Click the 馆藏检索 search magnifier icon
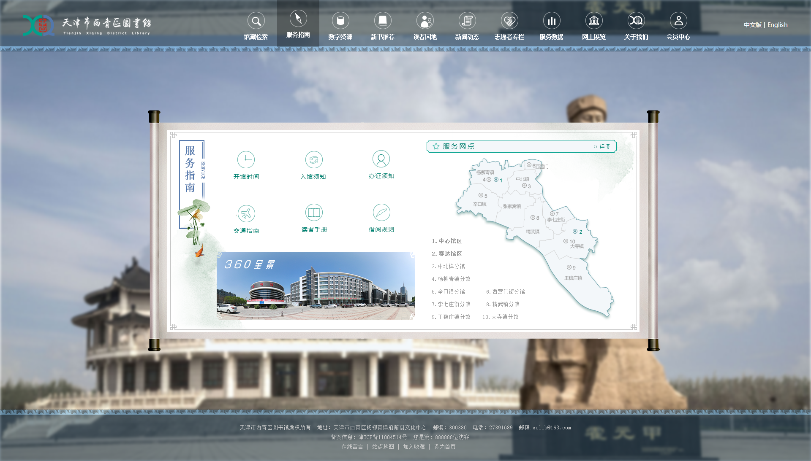811x461 pixels. pos(256,21)
